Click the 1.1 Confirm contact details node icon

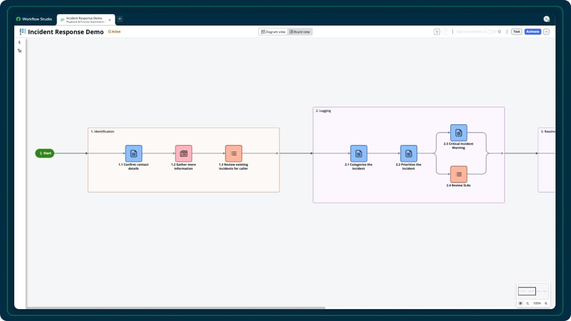click(x=134, y=153)
